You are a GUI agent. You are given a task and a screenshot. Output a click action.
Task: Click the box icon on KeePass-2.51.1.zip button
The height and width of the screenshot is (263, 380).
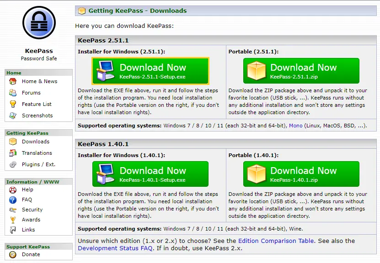[x=256, y=70]
